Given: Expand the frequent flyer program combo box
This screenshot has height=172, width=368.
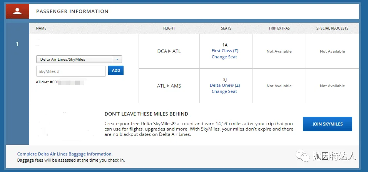Looking at the screenshot, I should (x=79, y=59).
